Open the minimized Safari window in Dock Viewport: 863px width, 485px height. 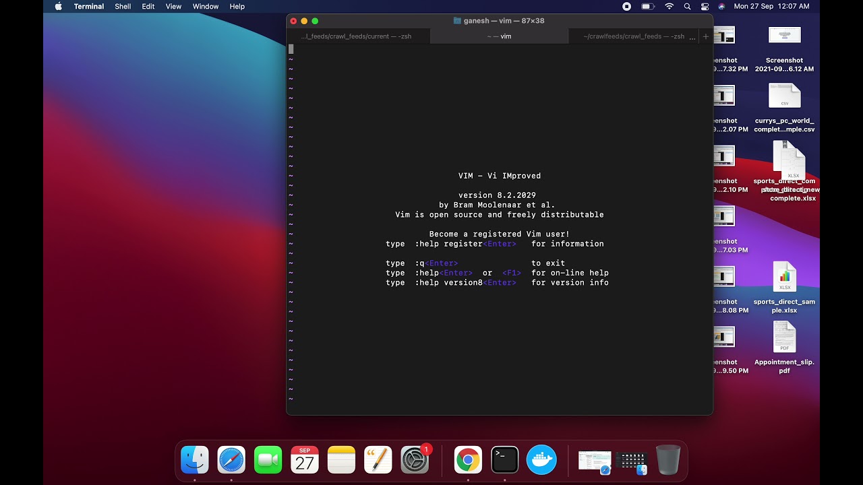595,461
